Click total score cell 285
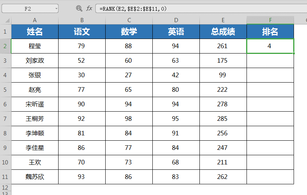The height and width of the screenshot is (195, 307). pos(223,119)
